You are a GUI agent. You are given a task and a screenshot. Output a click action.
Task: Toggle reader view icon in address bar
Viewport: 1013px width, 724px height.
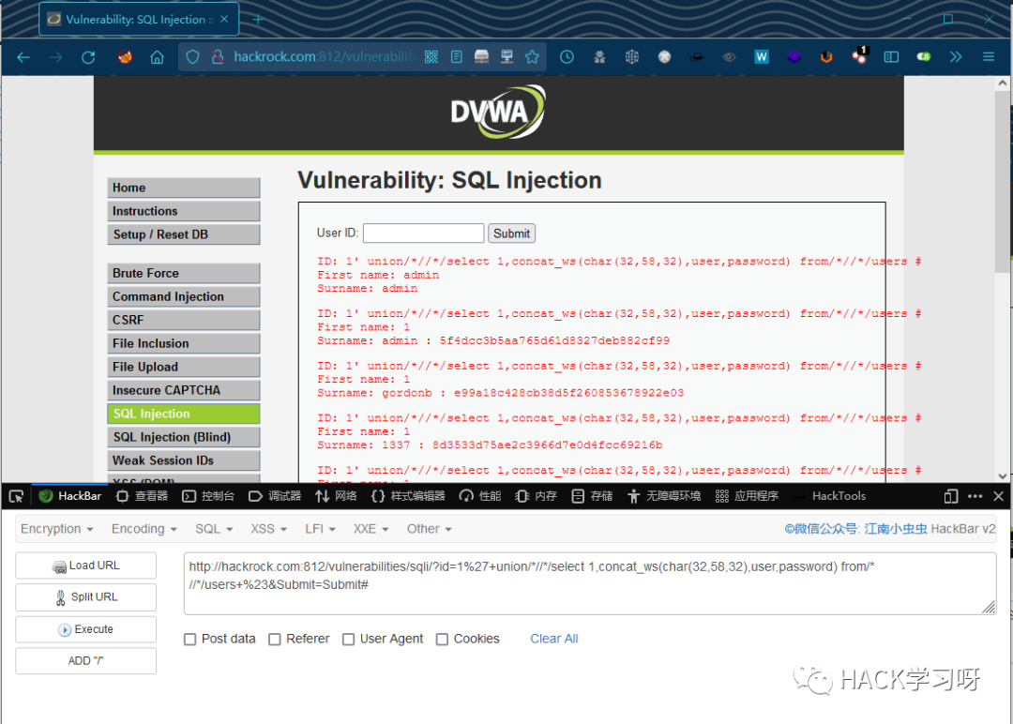[x=457, y=57]
